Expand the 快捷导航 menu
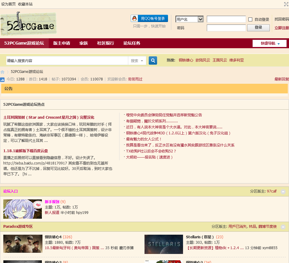 [x=269, y=43]
